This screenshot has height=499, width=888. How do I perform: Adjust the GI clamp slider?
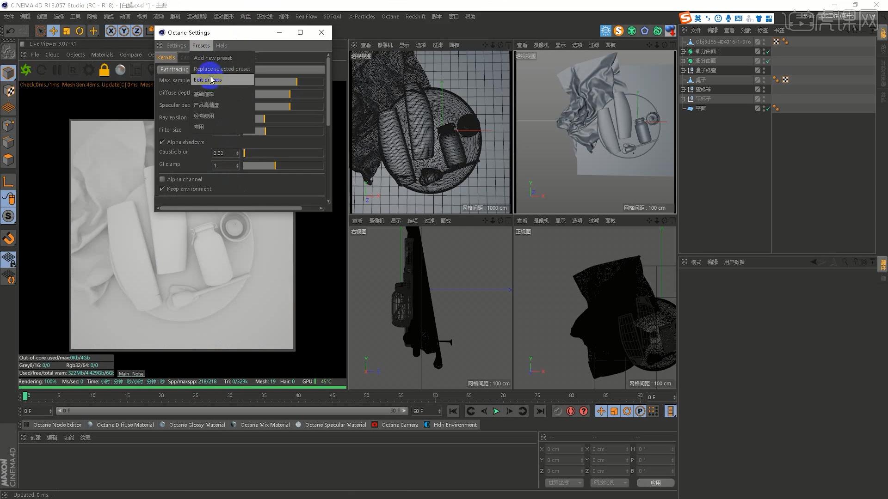click(275, 165)
